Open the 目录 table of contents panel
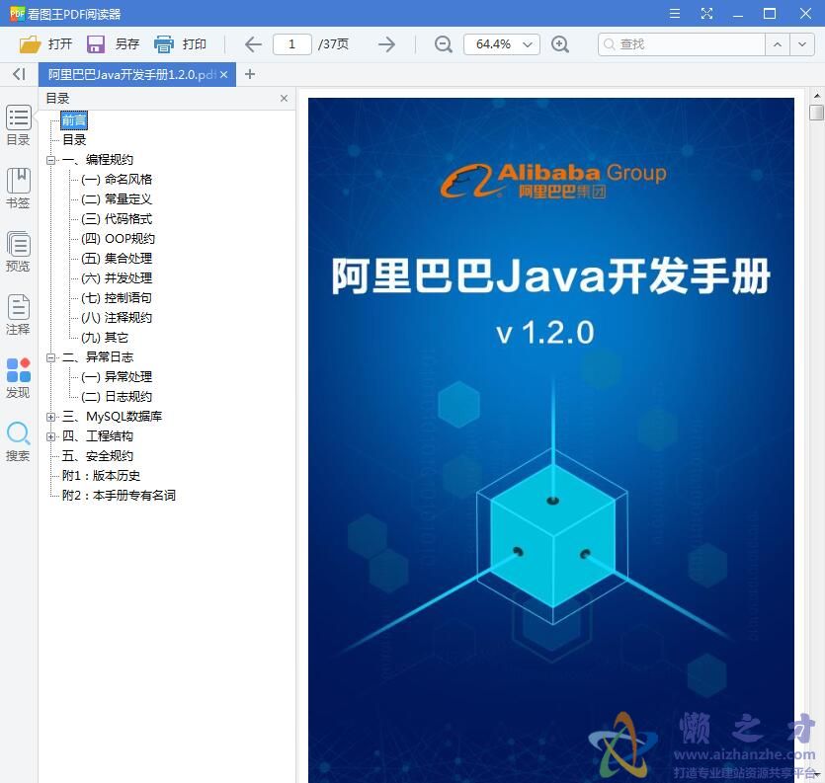This screenshot has width=825, height=783. tap(18, 124)
